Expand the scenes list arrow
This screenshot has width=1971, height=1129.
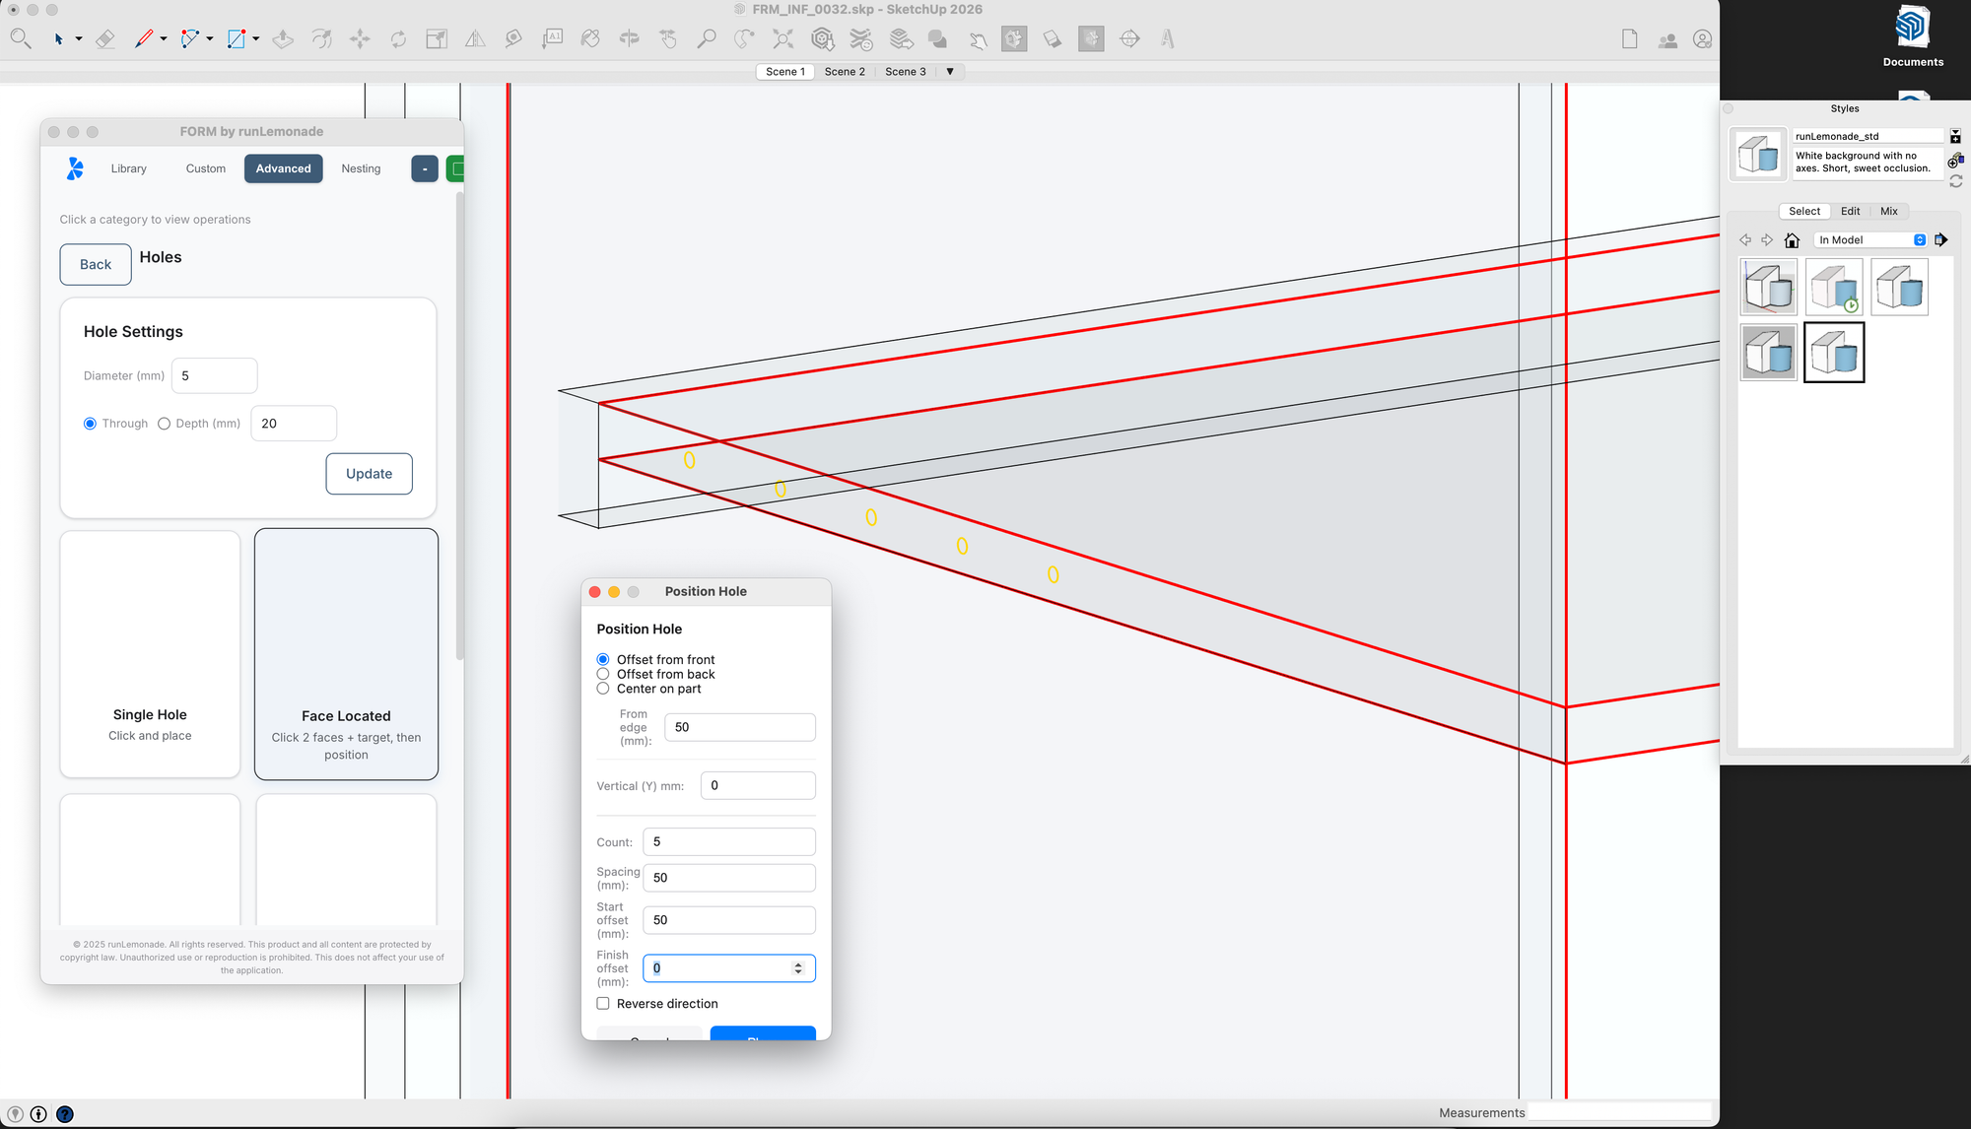950,72
